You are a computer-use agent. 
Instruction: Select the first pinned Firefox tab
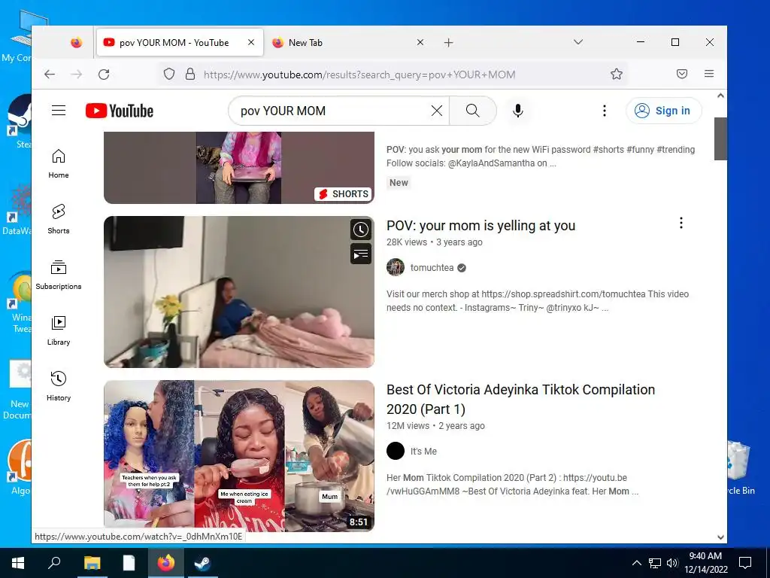point(76,43)
